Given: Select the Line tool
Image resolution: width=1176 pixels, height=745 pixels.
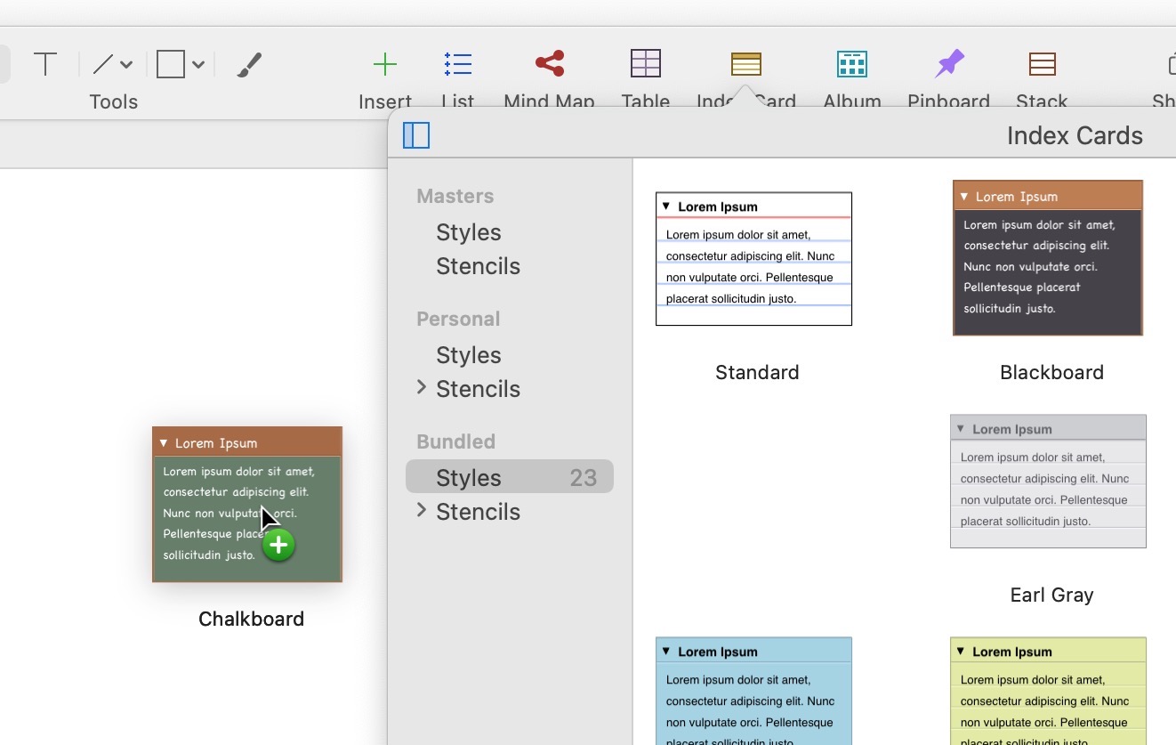Looking at the screenshot, I should pyautogui.click(x=104, y=64).
